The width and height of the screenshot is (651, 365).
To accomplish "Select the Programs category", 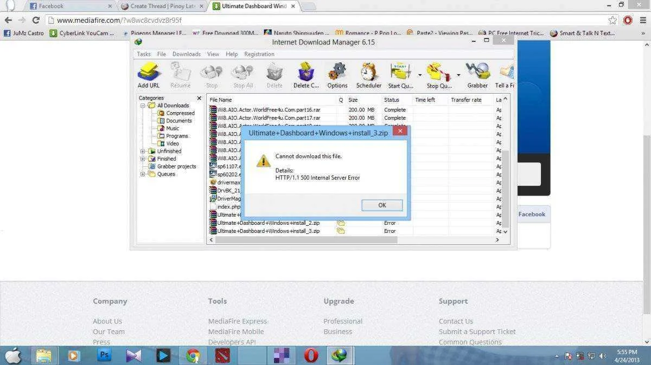I will tap(177, 136).
